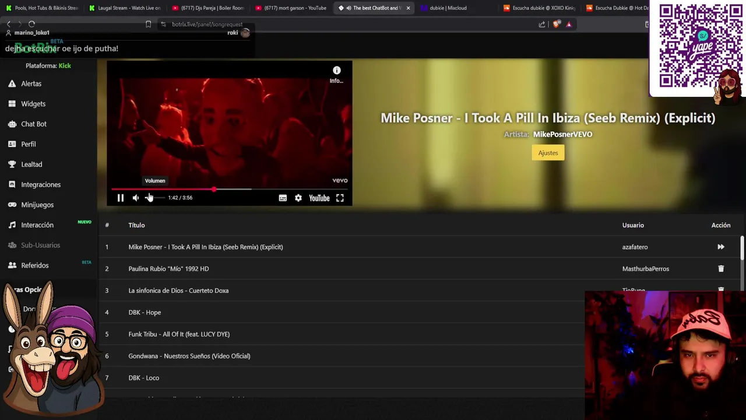
Task: Click the song list scrollbar
Action: pos(742,248)
